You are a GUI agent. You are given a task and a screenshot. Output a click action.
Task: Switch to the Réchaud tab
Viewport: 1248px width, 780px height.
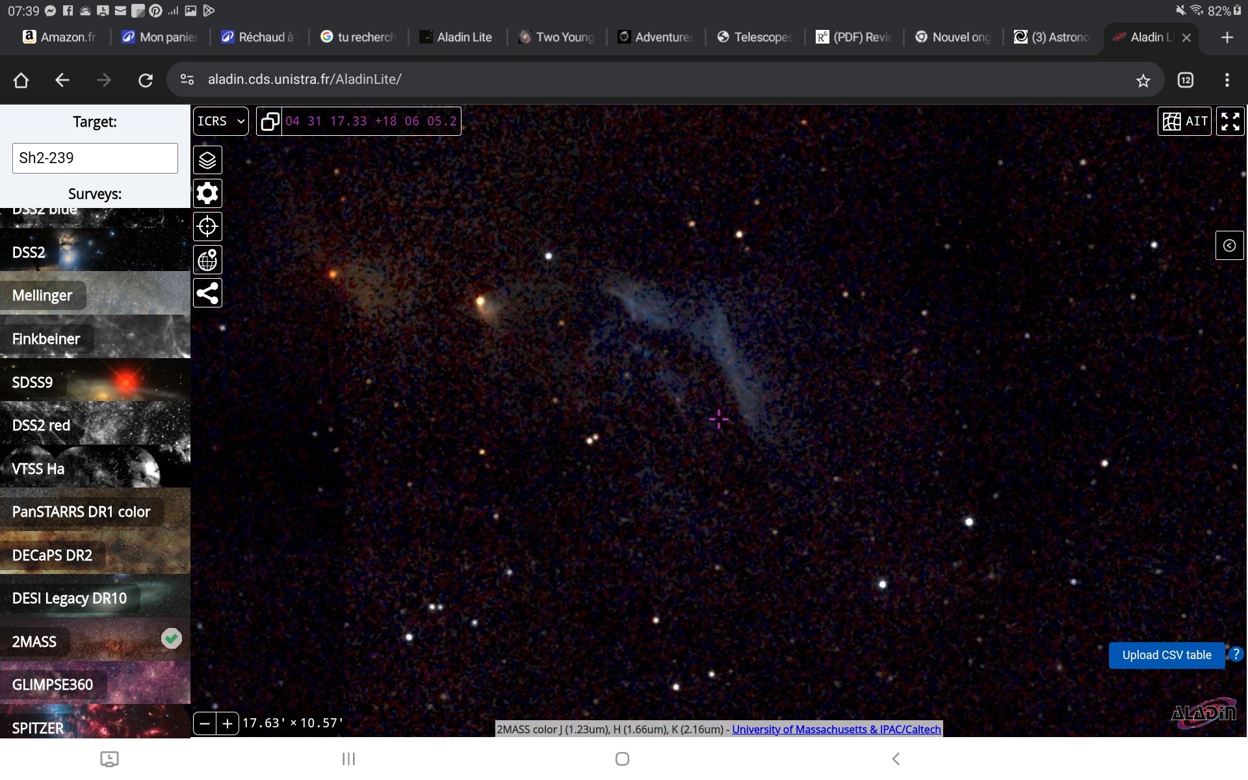(x=259, y=37)
